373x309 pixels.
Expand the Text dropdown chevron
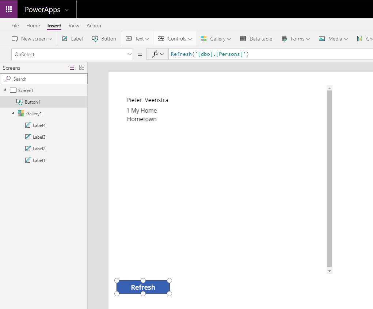point(147,39)
